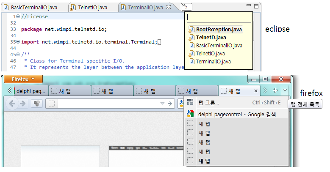Screen dimensions: 330x172
Task: Open the URL bar history dropdown triangle
Action: (x=162, y=104)
